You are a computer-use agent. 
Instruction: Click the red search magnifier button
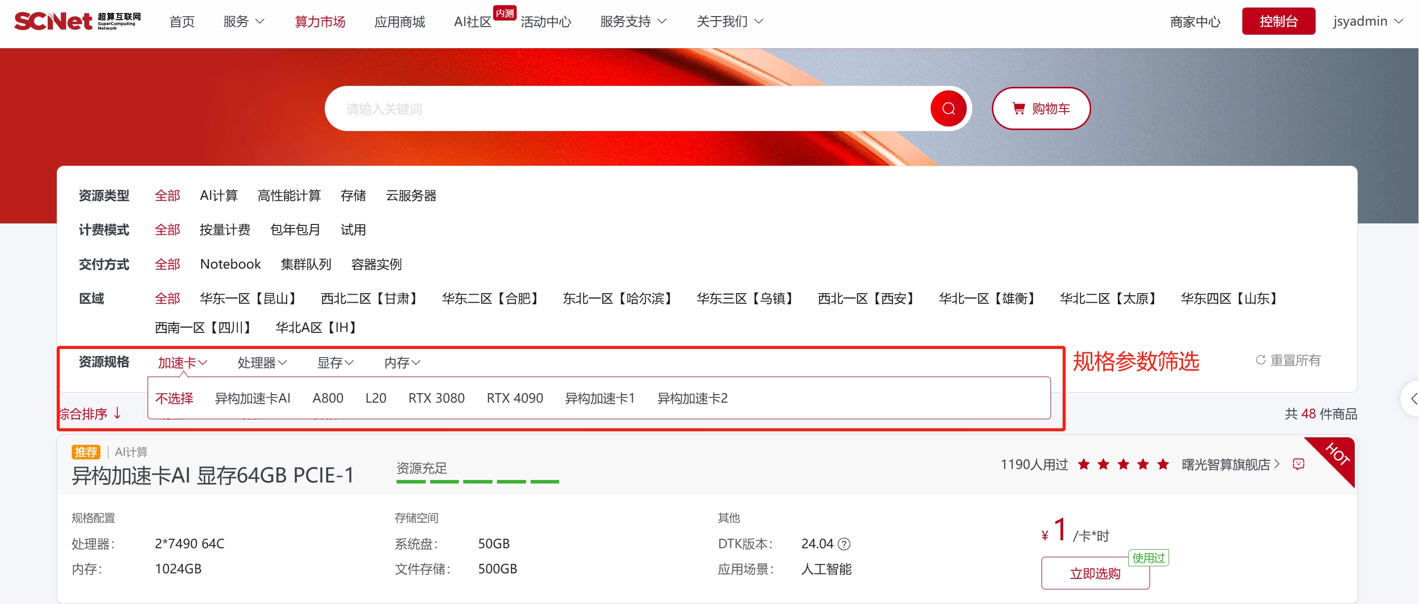click(x=948, y=108)
